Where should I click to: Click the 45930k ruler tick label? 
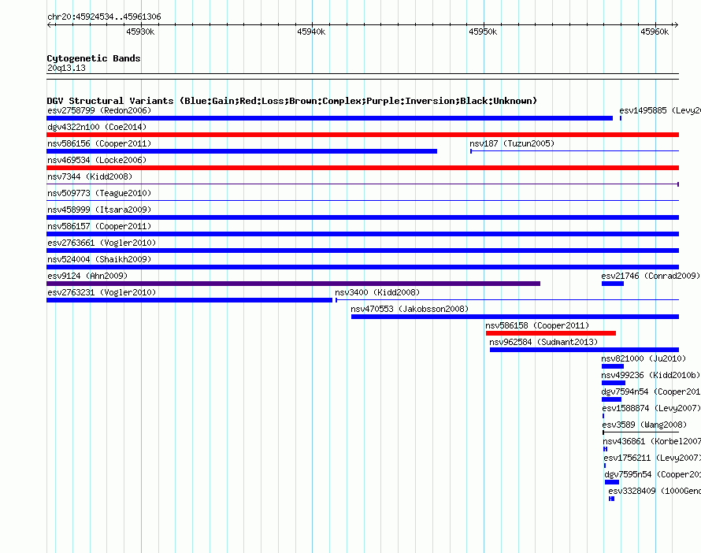(x=140, y=32)
